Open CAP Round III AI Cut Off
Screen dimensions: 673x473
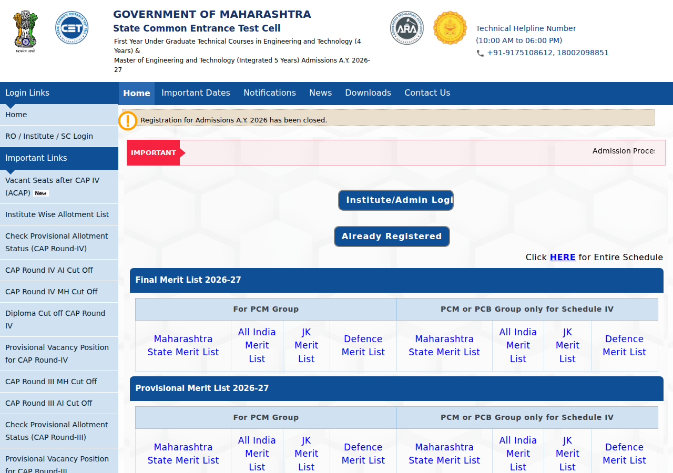pos(59,403)
